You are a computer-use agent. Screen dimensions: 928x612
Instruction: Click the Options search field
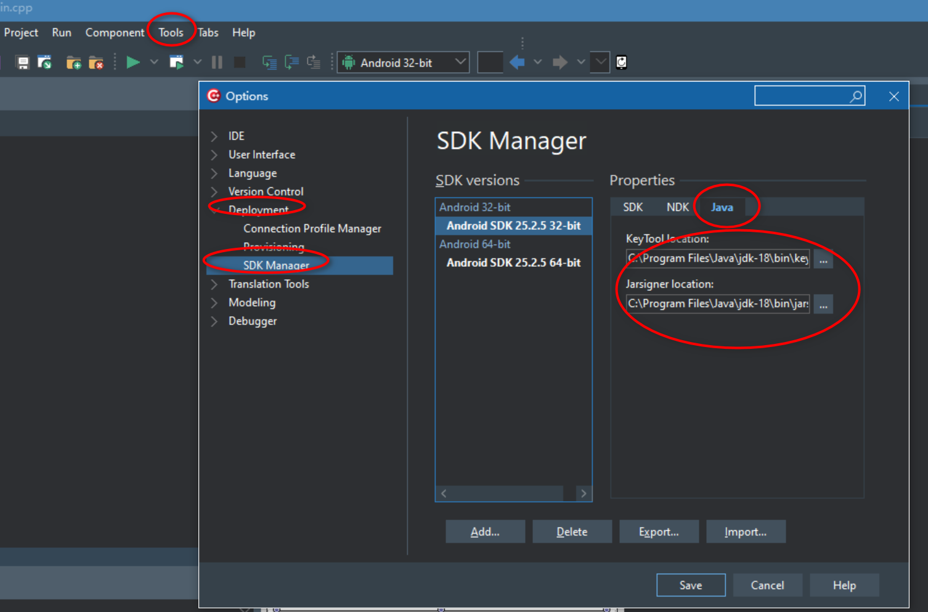[x=805, y=96]
